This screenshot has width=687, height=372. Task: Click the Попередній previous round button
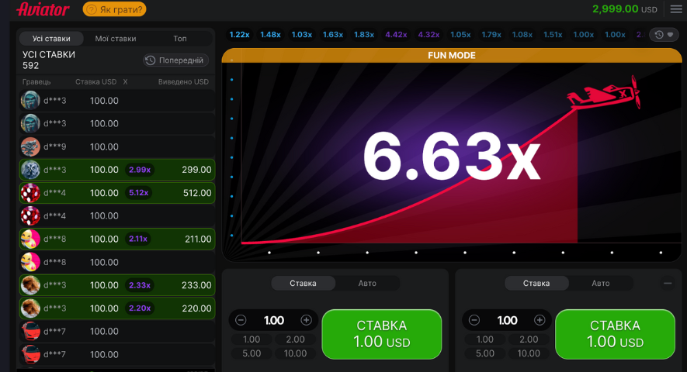175,60
